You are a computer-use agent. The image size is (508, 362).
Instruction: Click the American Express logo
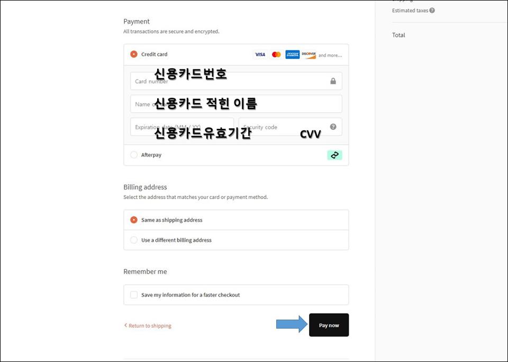click(293, 55)
